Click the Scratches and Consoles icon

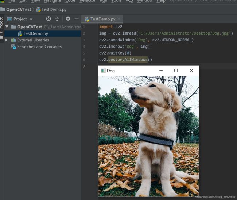click(13, 47)
